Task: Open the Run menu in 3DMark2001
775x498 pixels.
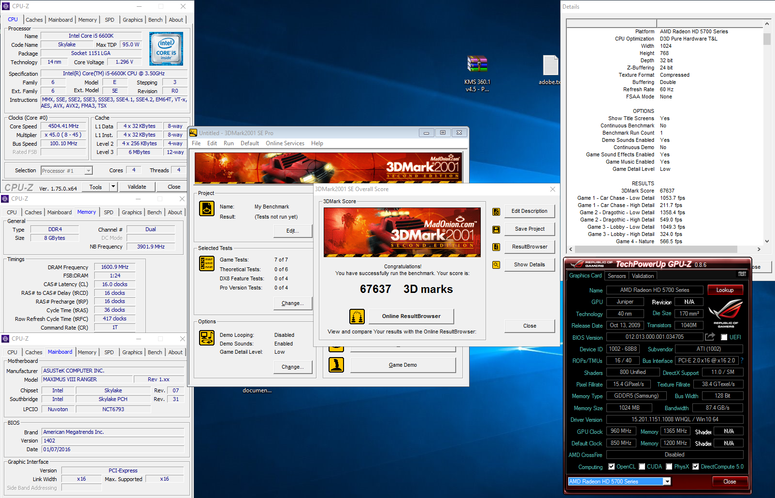Action: [229, 143]
